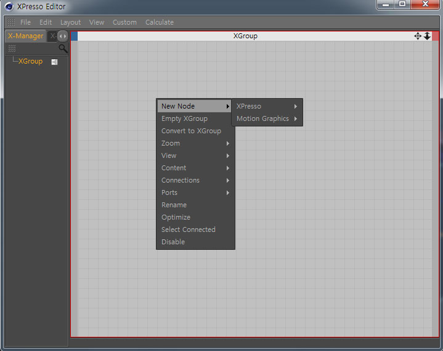443x351 pixels.
Task: Click the menu bar grip handle icon
Action: (x=10, y=22)
